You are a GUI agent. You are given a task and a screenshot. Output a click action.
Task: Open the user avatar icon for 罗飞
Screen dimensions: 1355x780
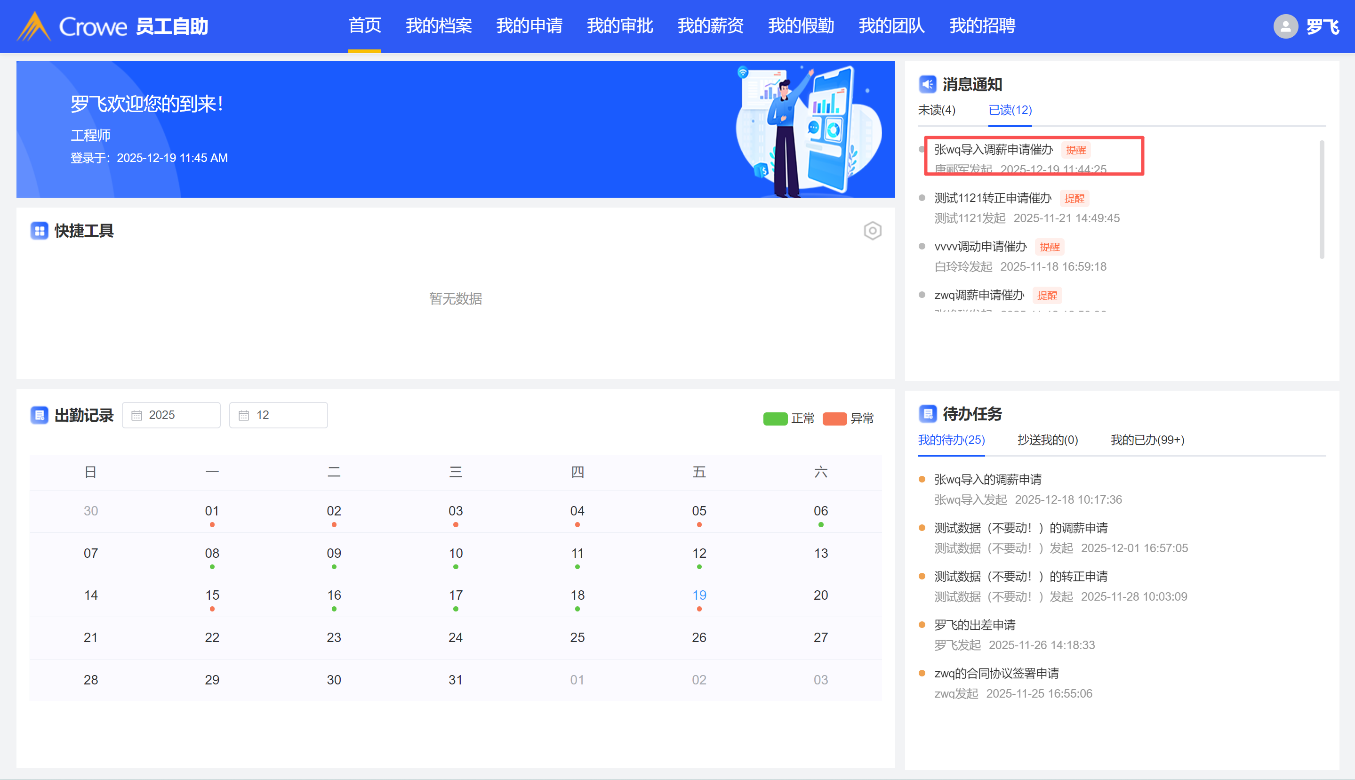tap(1285, 26)
